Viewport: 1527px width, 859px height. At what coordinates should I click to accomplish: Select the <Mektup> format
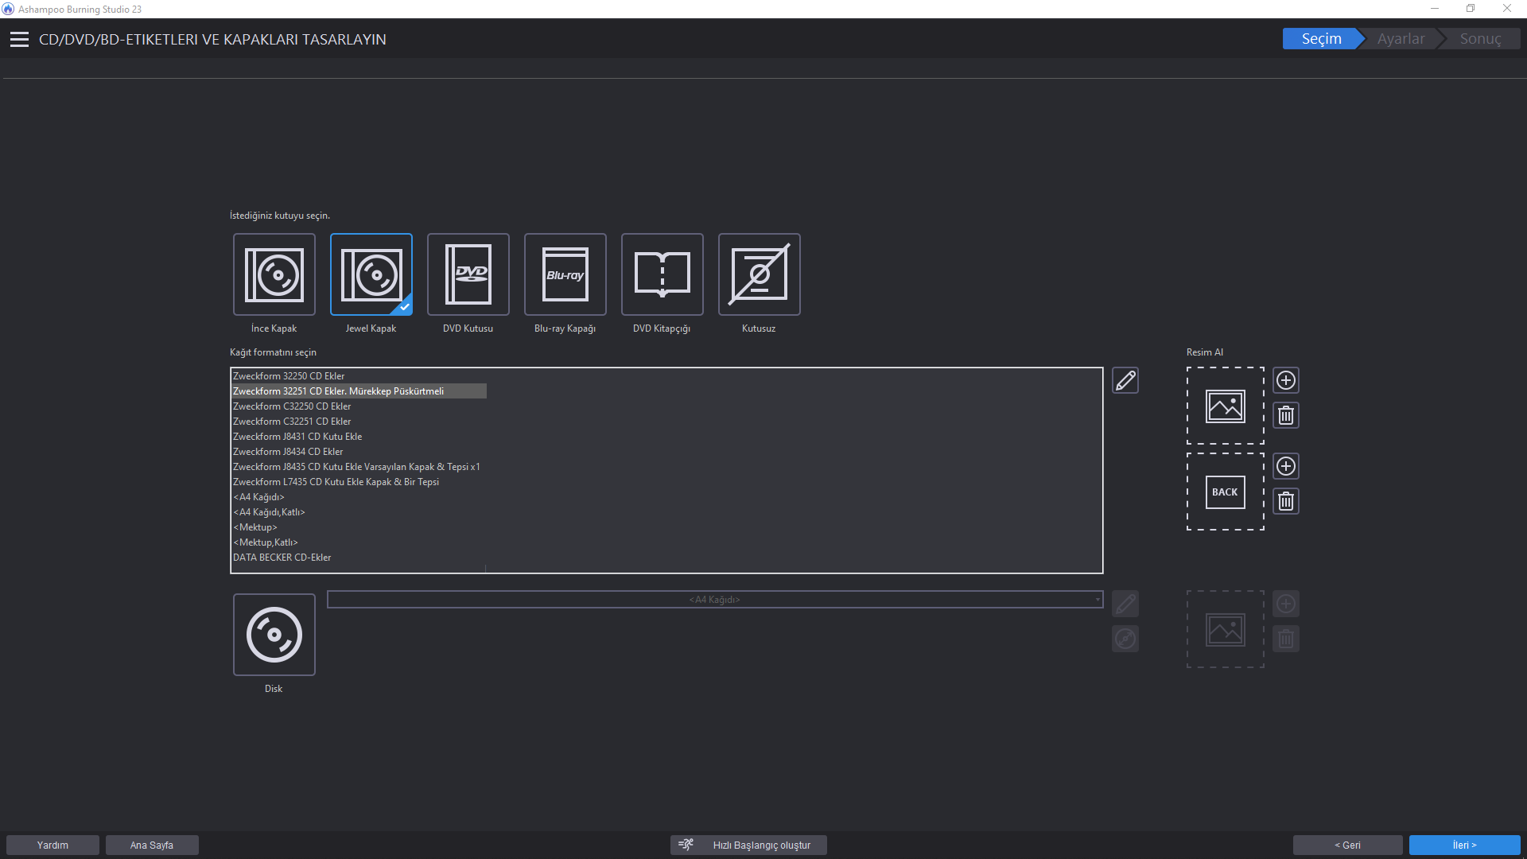point(359,527)
